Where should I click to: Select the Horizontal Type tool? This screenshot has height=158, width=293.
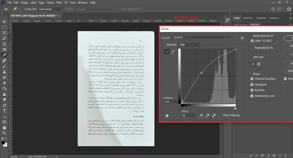point(4,111)
